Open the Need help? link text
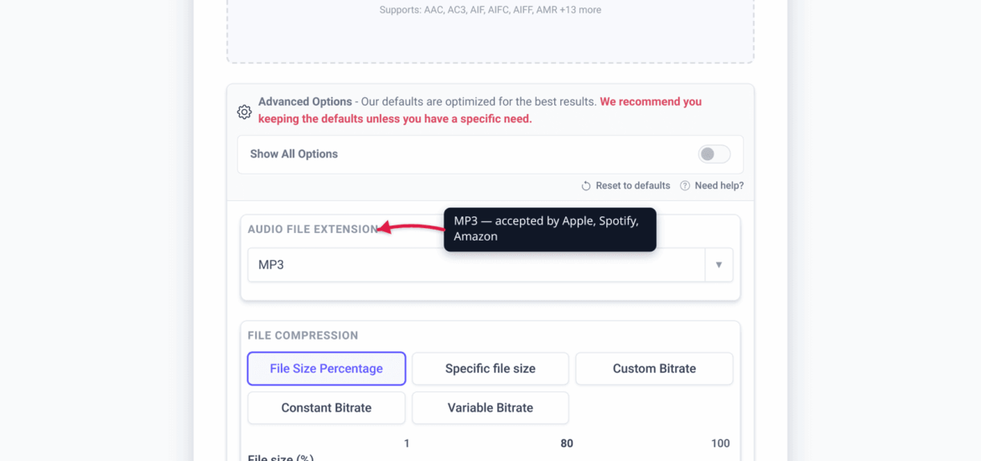 pos(719,186)
